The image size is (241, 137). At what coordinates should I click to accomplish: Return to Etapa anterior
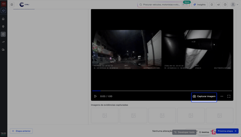(21, 131)
